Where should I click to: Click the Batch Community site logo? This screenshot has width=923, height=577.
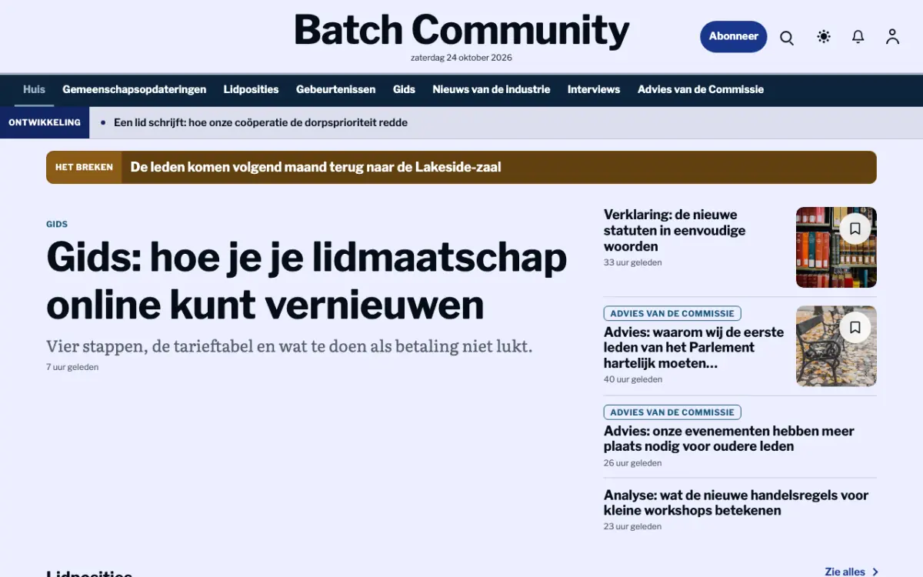click(461, 31)
